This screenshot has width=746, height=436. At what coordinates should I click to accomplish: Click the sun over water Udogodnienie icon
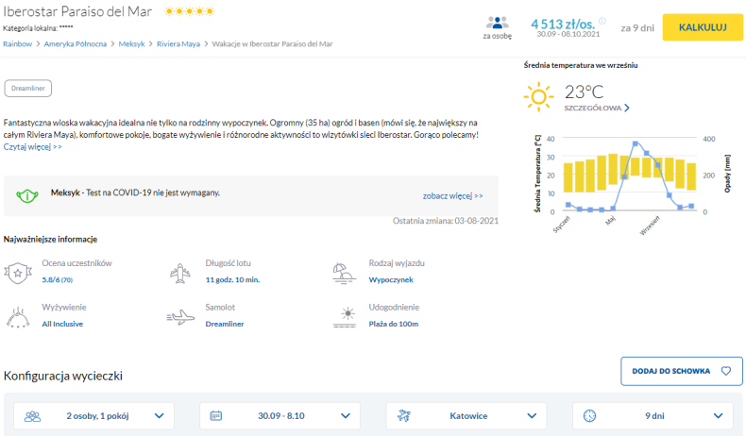pos(345,317)
